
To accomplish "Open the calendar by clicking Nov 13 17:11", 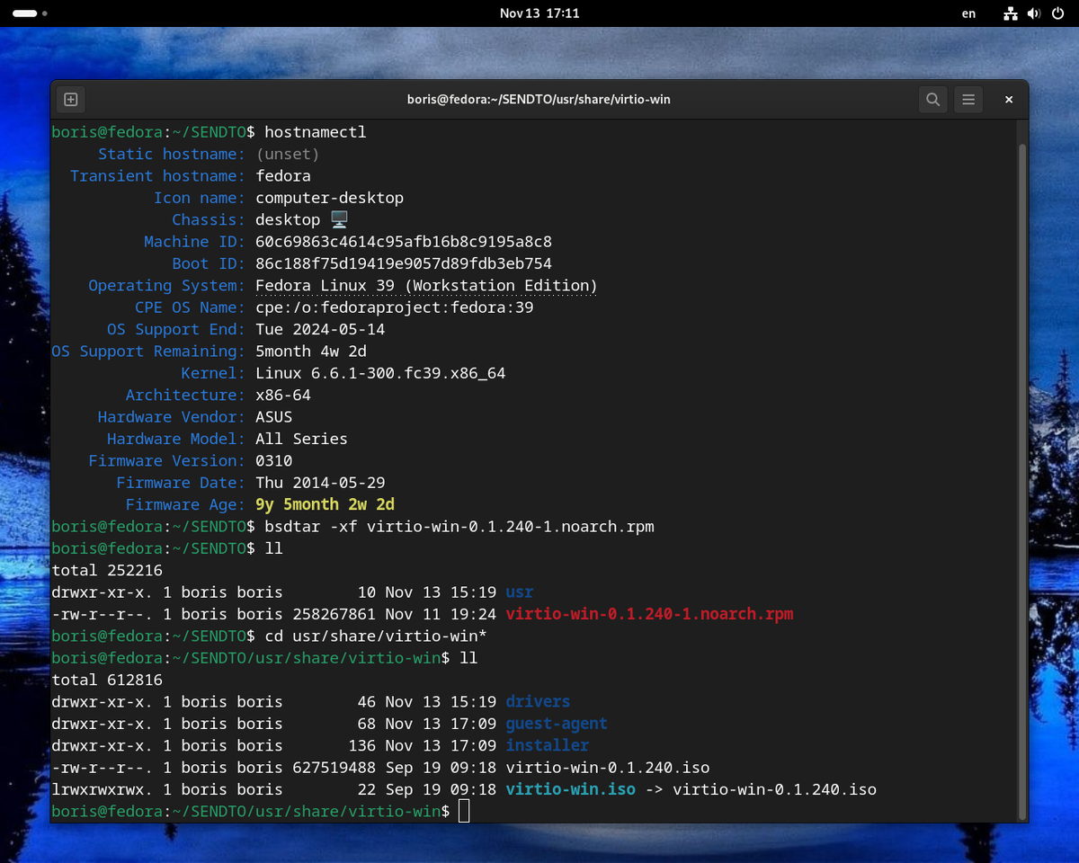I will pyautogui.click(x=539, y=13).
